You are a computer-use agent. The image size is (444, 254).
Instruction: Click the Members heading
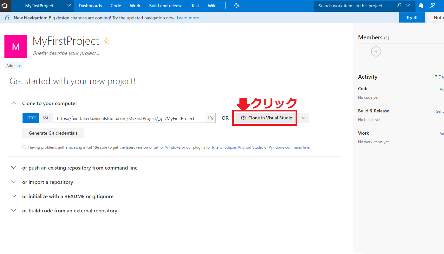point(370,37)
